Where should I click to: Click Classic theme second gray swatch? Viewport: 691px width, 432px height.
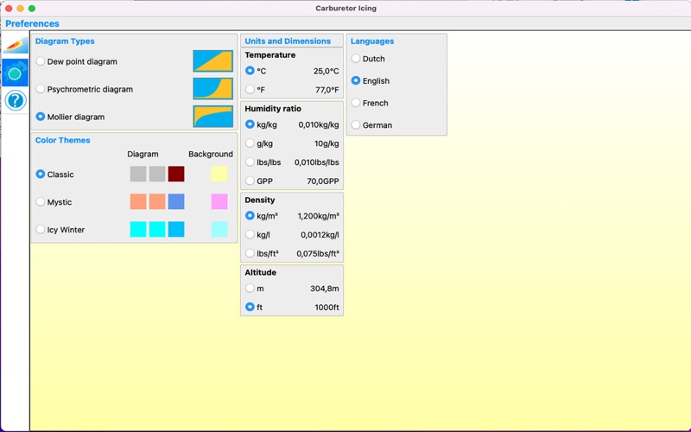click(x=157, y=175)
